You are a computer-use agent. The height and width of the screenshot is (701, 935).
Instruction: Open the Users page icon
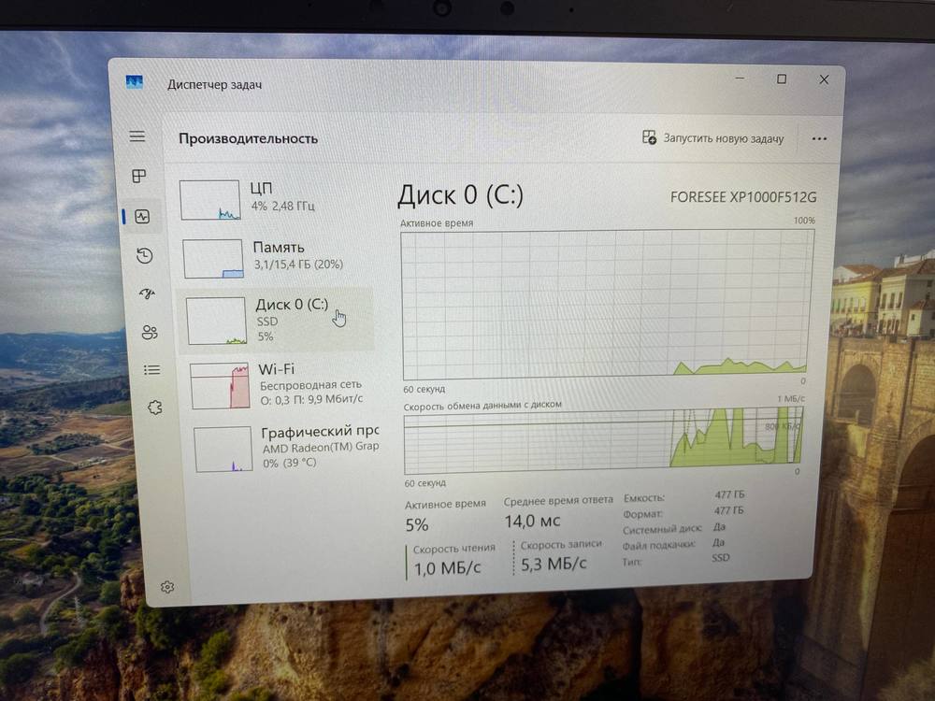[150, 332]
